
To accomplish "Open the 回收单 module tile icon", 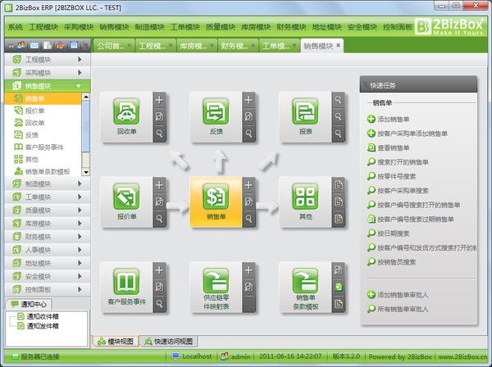I will pyautogui.click(x=126, y=111).
